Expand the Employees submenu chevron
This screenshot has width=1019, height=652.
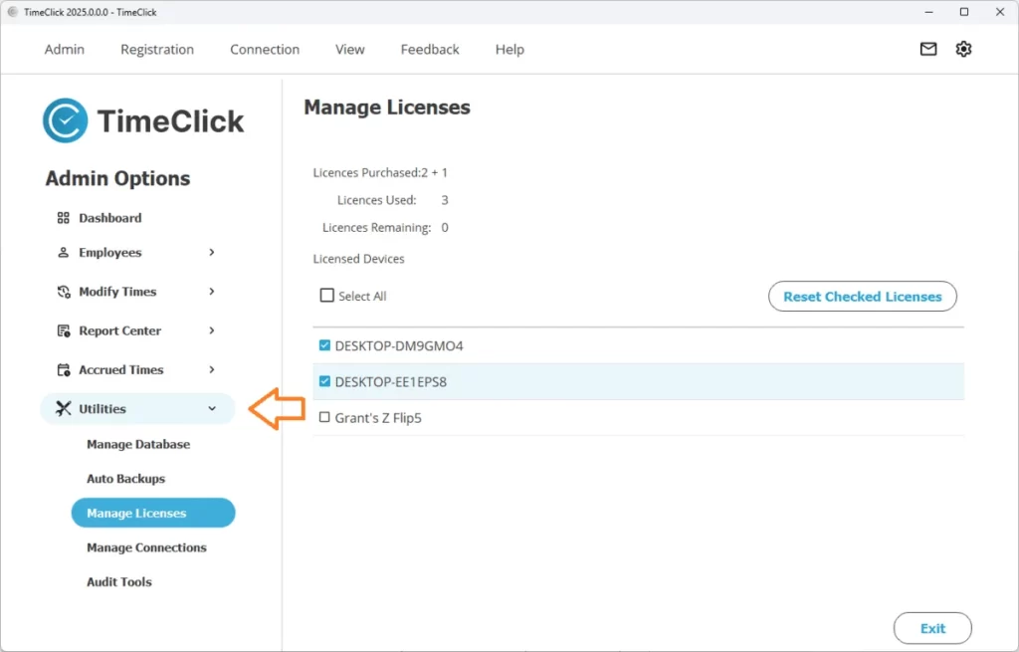[212, 253]
